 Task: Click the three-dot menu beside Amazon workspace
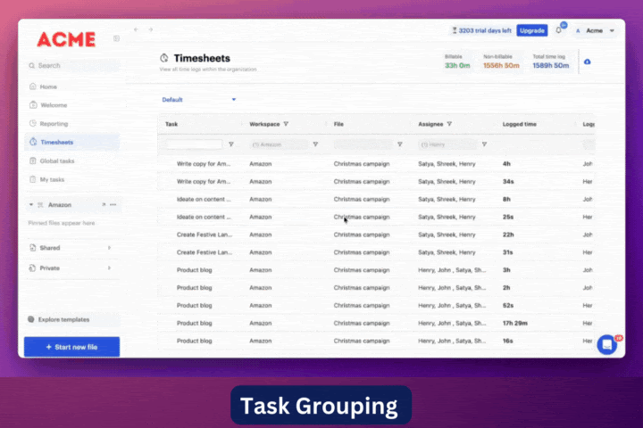113,205
